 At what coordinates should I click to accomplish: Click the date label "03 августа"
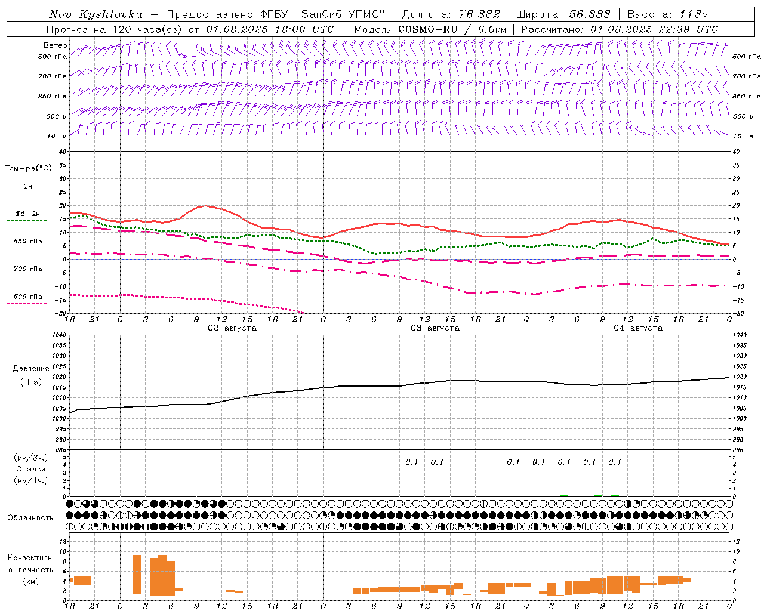pos(435,328)
